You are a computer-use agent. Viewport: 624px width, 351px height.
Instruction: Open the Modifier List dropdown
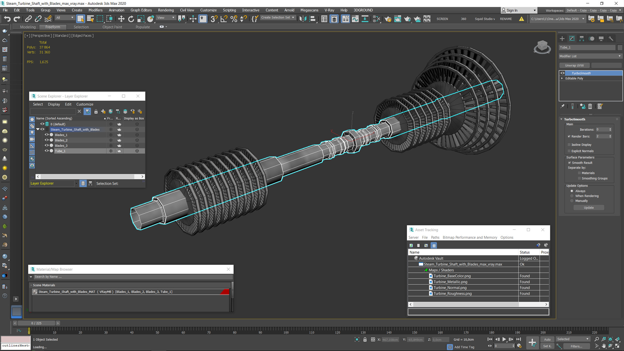click(590, 56)
